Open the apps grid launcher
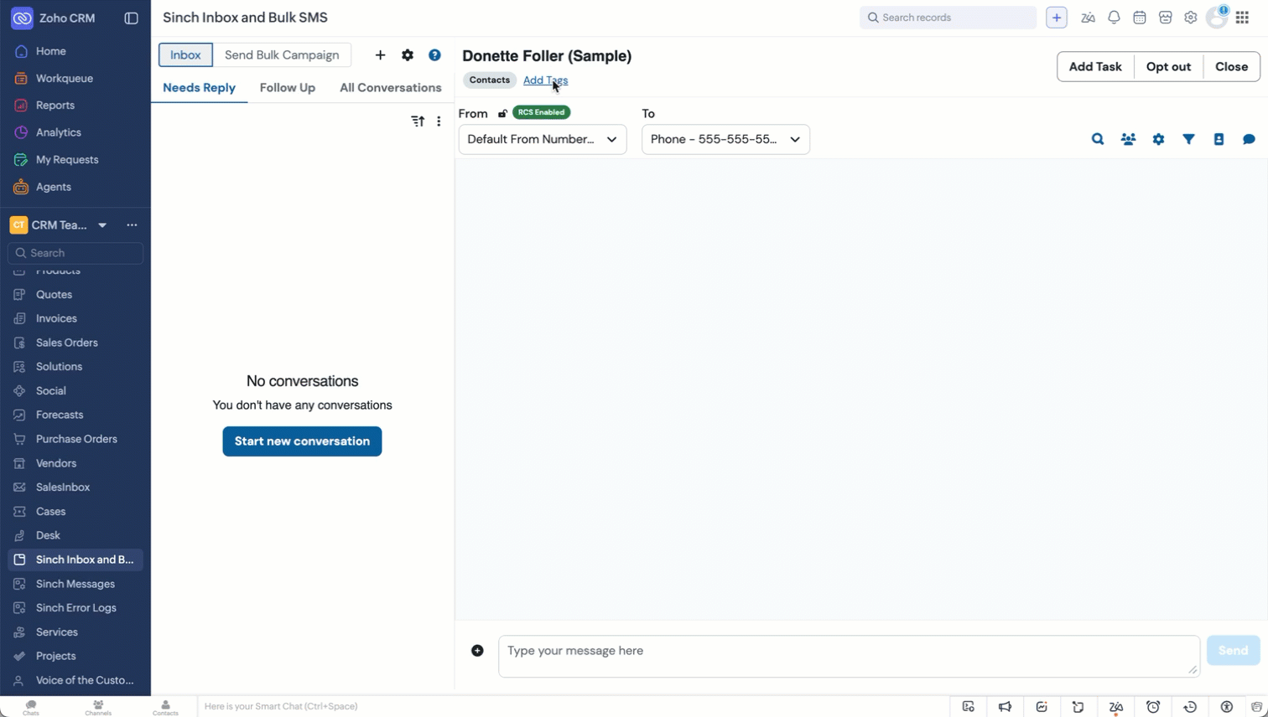This screenshot has height=717, width=1268. coord(1243,18)
